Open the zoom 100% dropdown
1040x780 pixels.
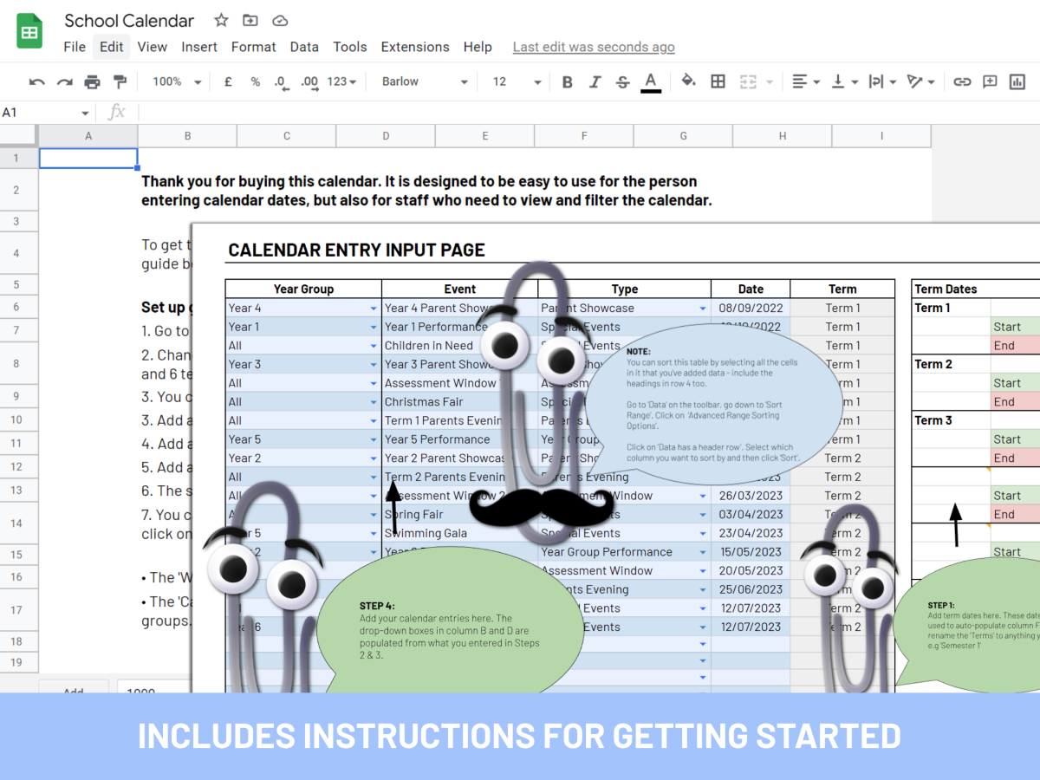[177, 81]
